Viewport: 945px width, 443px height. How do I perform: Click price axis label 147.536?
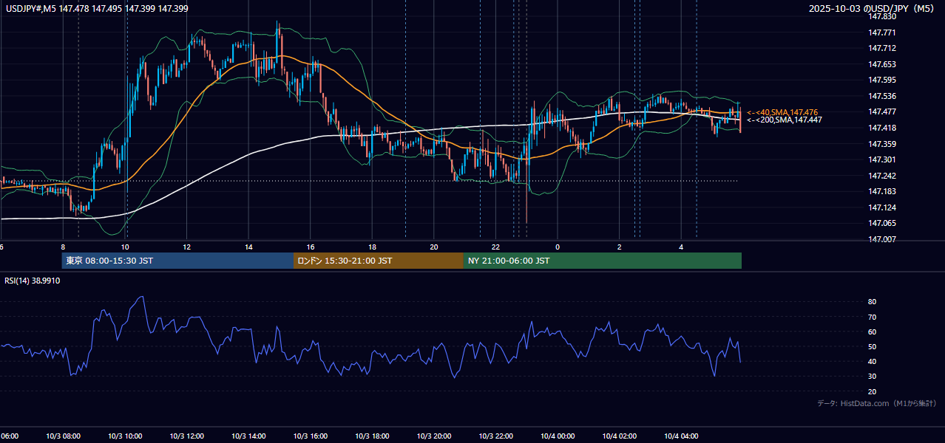tap(882, 96)
